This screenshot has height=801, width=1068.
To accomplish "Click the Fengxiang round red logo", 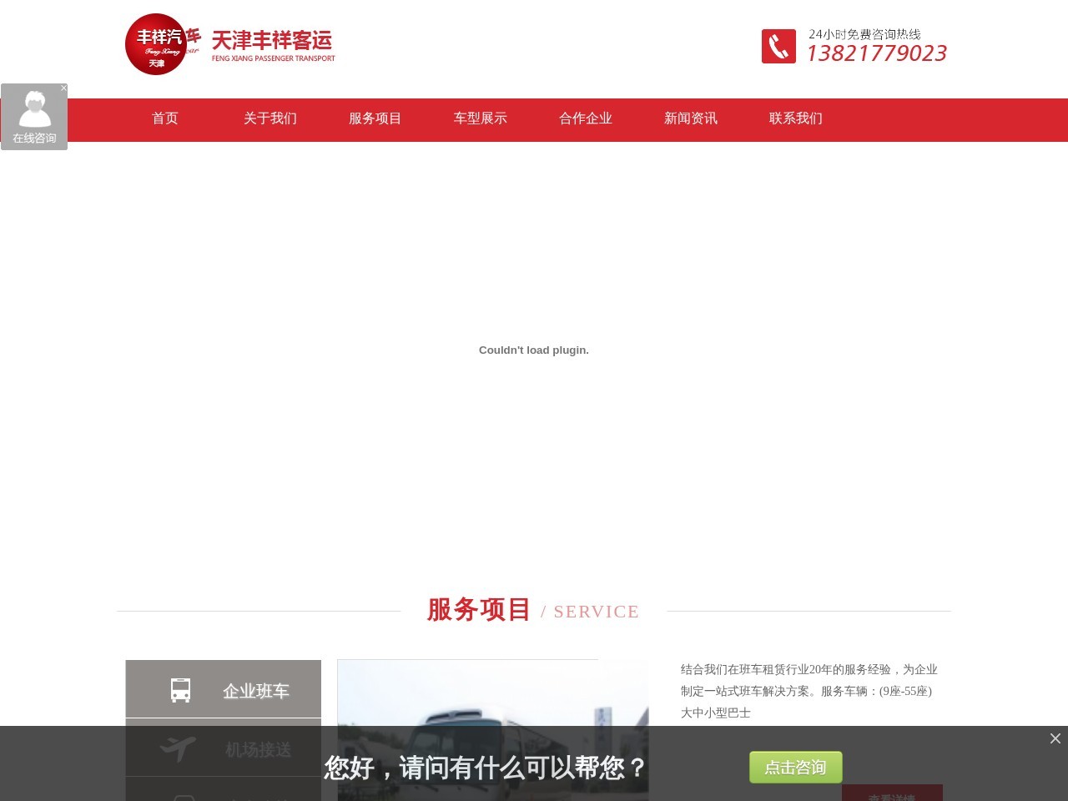I will tap(156, 44).
